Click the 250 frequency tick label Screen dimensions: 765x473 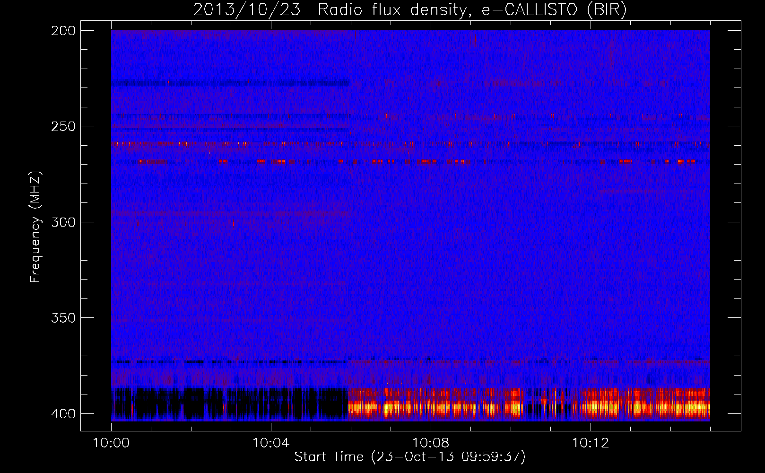coord(63,126)
